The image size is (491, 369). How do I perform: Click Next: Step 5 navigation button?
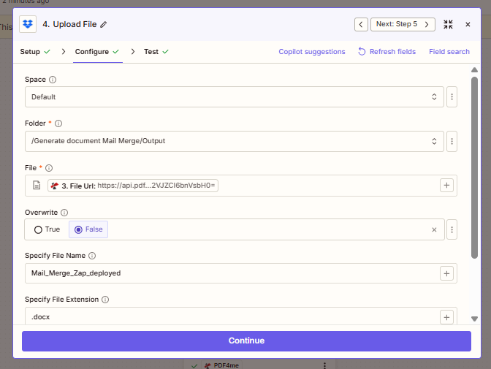tap(403, 24)
